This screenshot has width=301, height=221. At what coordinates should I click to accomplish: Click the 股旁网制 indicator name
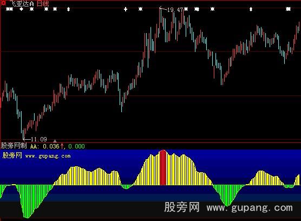click(14, 146)
